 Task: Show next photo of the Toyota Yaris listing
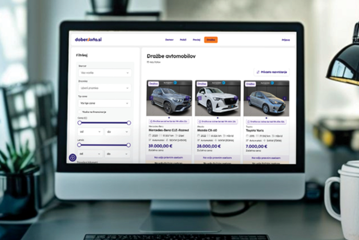click(x=284, y=98)
